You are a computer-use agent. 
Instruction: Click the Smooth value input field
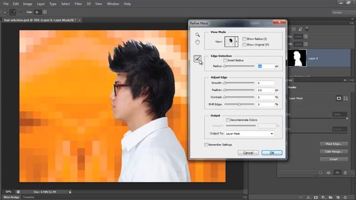click(265, 83)
